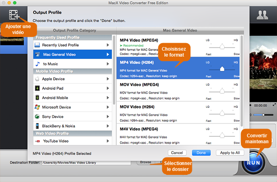The height and width of the screenshot is (182, 277).
Task: Click the MOV Video (MPEG4) quality slider
Action: 222,91
